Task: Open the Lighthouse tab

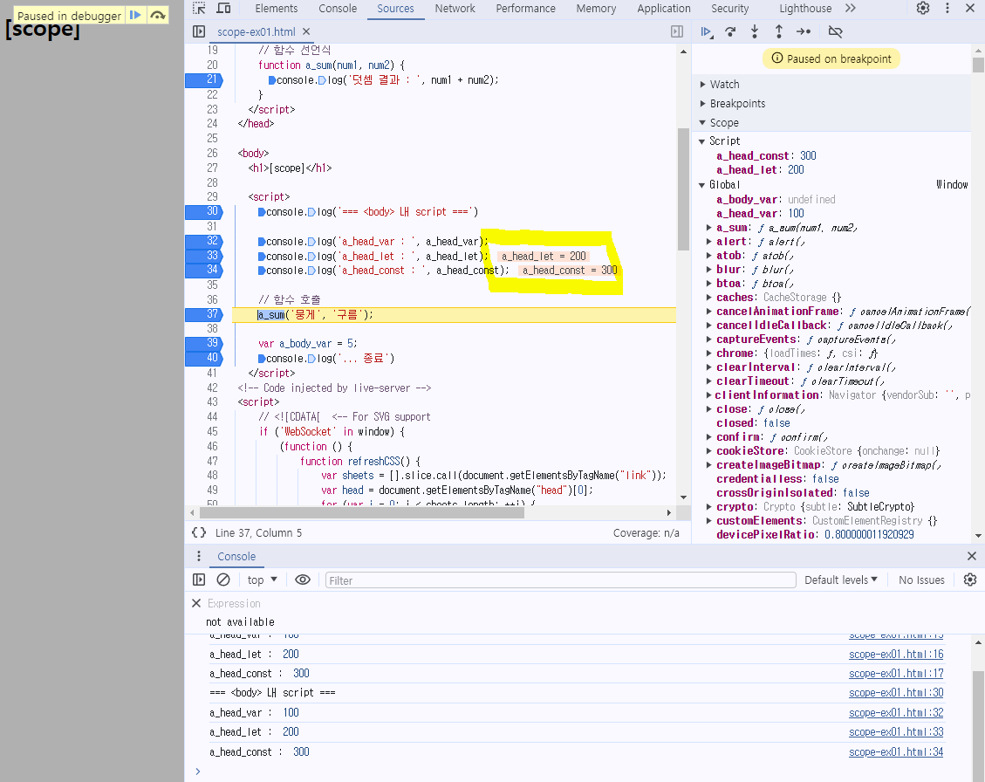Action: click(805, 9)
